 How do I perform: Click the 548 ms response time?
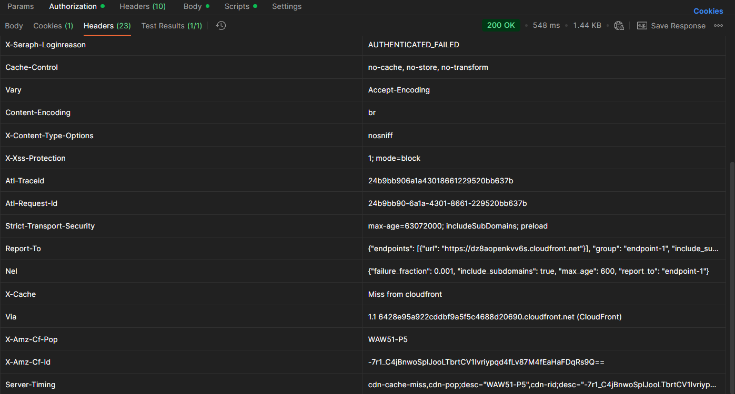(546, 25)
